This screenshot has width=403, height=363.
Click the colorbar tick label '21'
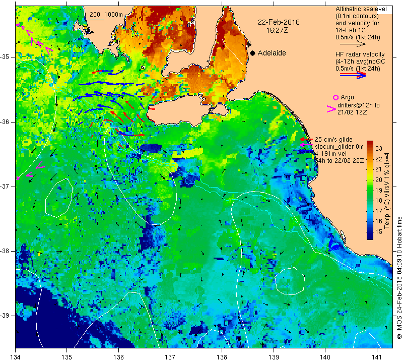click(379, 169)
